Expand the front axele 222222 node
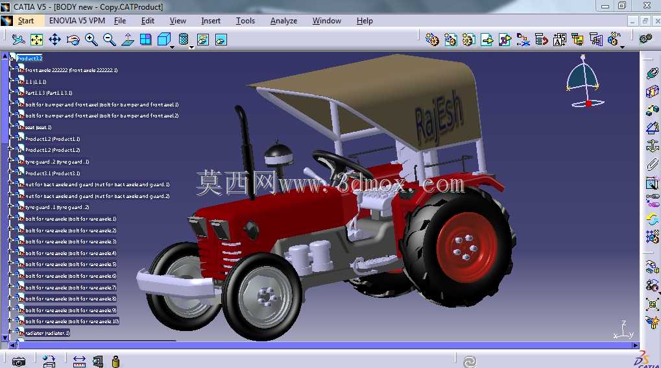The image size is (661, 368). [x=12, y=68]
